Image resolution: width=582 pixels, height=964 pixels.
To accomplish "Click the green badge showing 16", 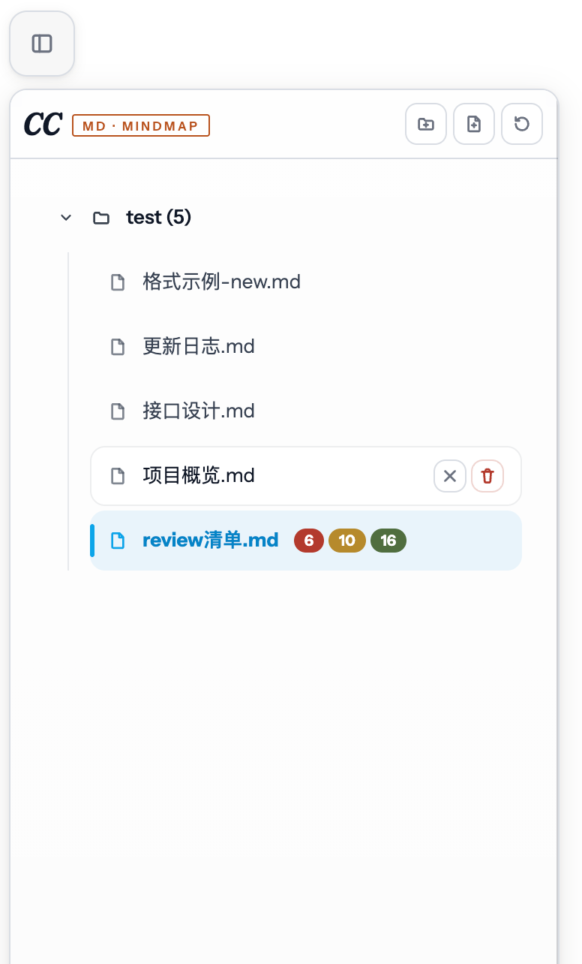I will (388, 541).
